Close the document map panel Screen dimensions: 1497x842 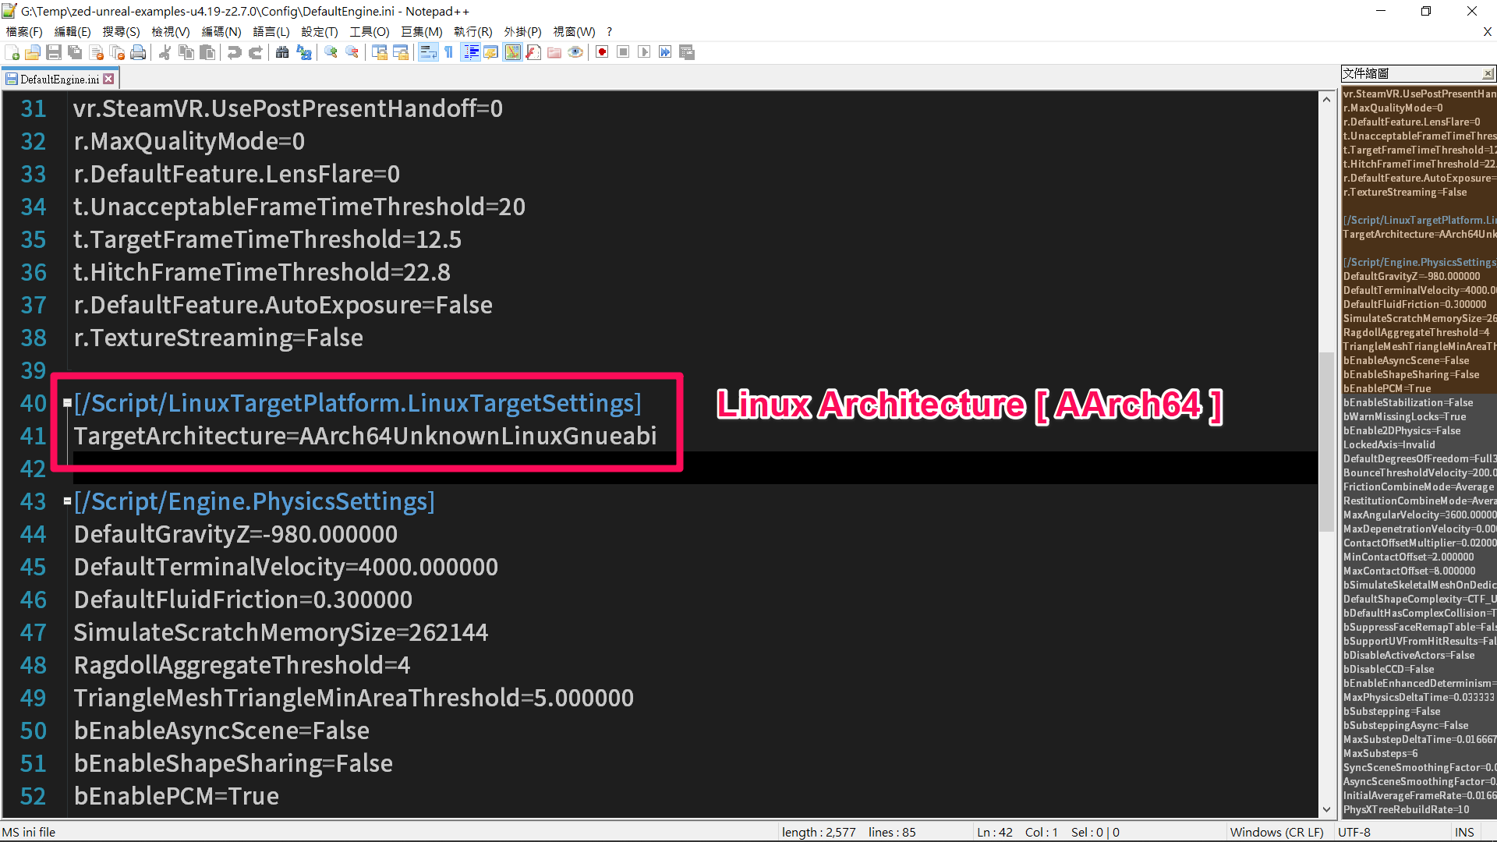1488,73
